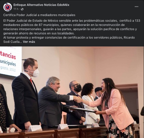Click the Enfoque Alternativo profile picture
The image size is (144, 138).
coord(8,7)
